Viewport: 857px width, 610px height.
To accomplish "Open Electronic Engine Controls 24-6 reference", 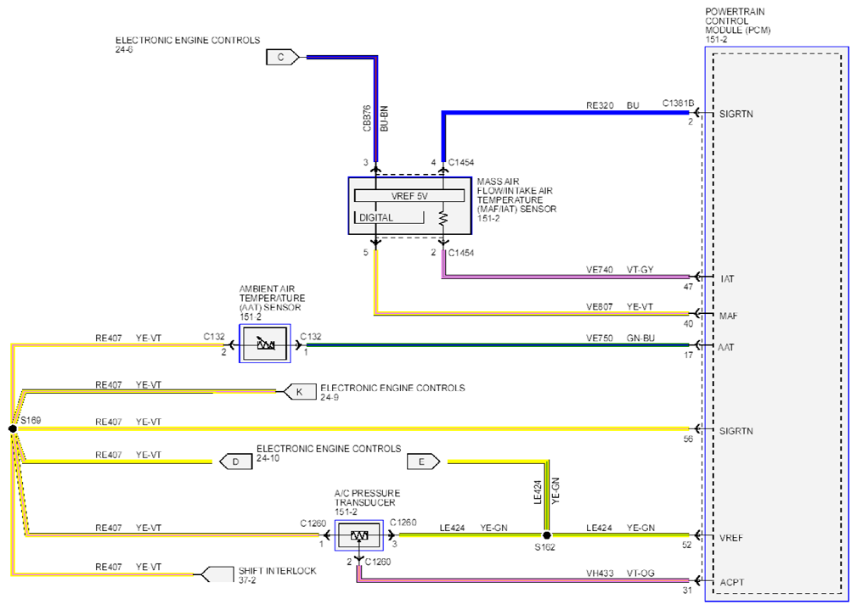I will point(188,44).
